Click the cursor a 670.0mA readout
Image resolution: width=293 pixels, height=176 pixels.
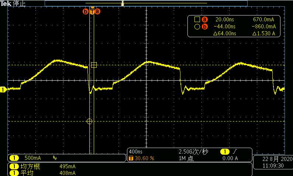(263, 20)
